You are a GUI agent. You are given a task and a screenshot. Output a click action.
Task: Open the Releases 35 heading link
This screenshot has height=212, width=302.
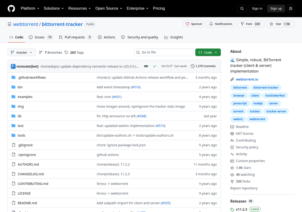click(x=242, y=201)
